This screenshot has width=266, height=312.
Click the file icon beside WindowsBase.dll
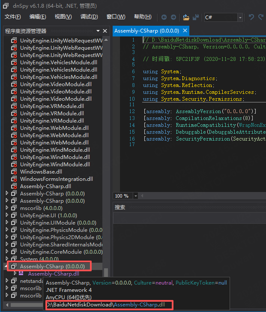(14, 171)
